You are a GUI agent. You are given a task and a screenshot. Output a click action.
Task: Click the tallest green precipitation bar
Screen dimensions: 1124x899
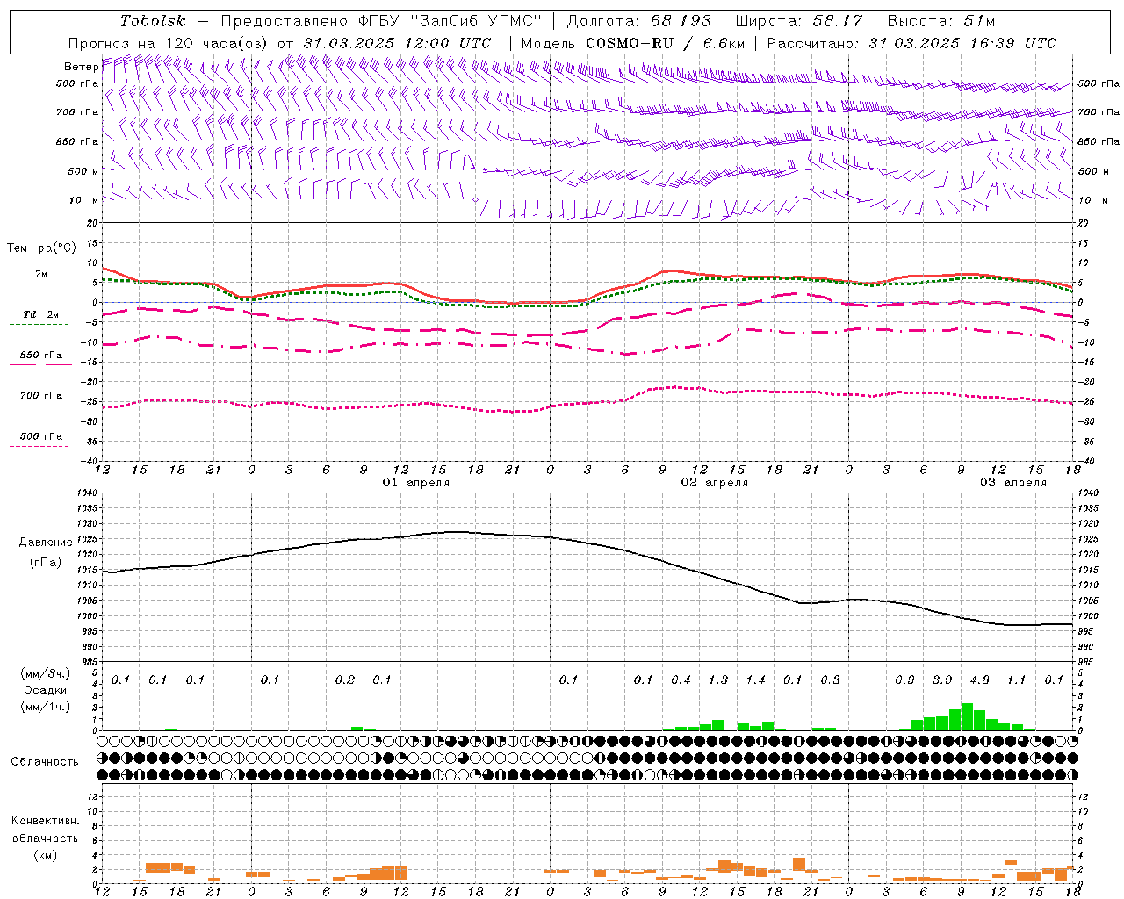click(x=967, y=717)
